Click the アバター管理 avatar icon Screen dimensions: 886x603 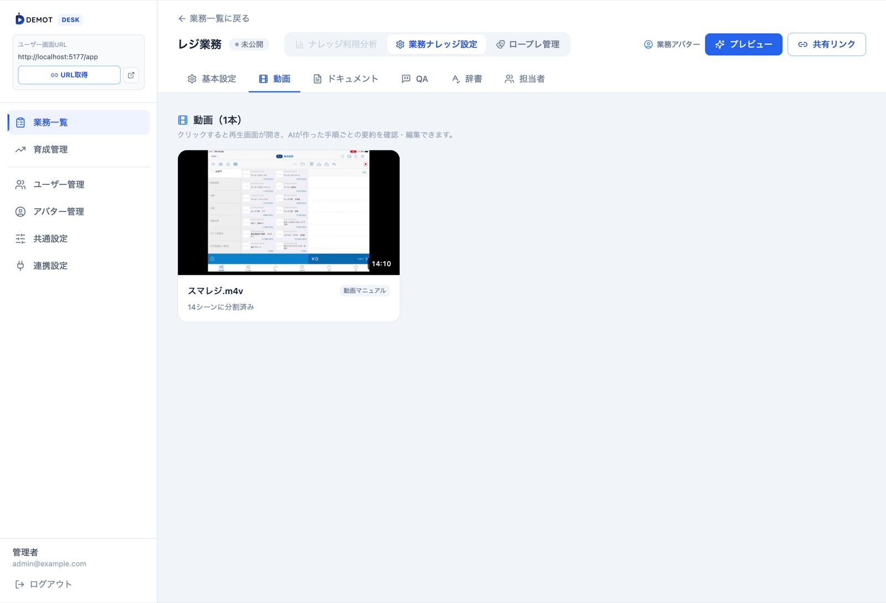click(x=20, y=212)
